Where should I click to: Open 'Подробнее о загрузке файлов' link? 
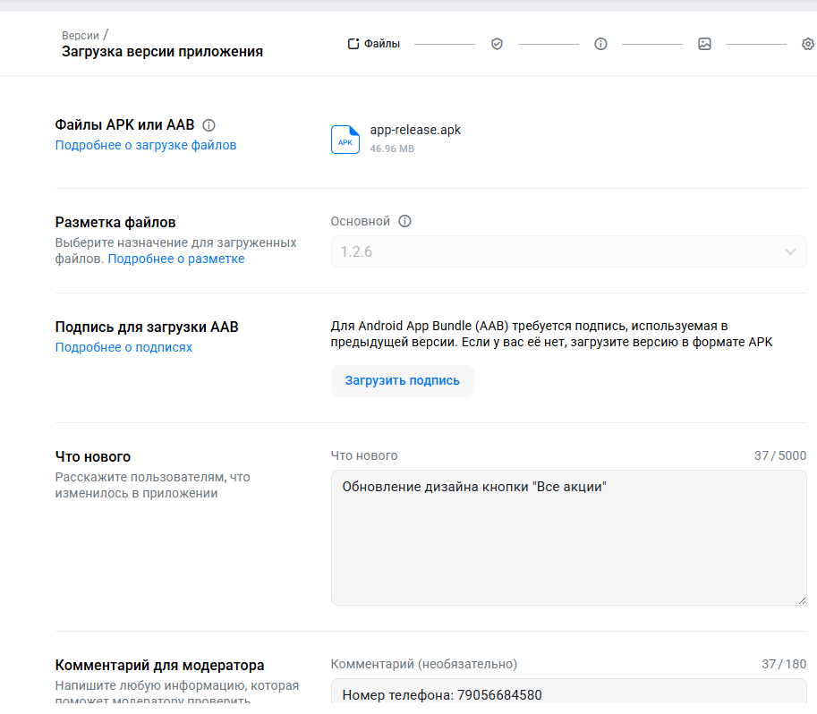[146, 144]
